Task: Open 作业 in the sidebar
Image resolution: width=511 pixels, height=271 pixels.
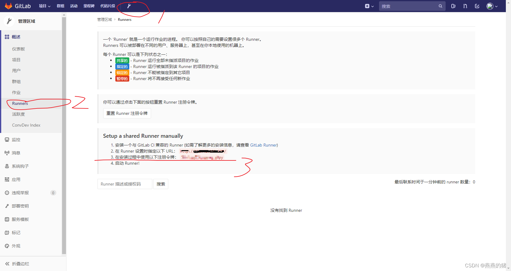Action: pos(16,92)
